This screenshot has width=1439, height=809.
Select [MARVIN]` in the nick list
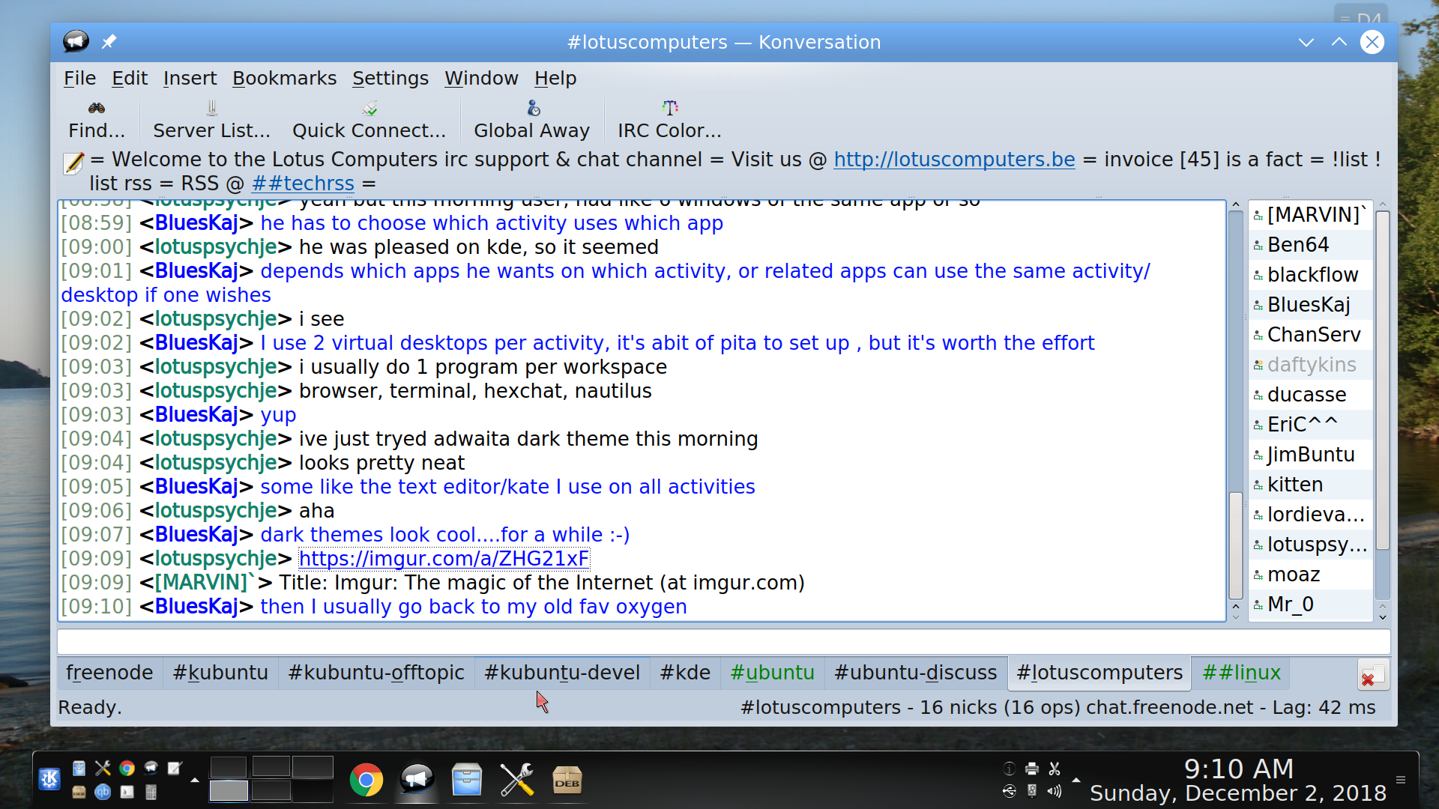pos(1311,215)
